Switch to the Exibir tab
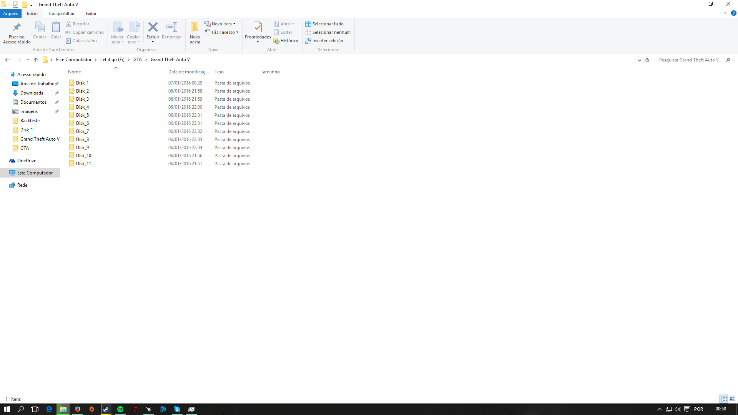This screenshot has height=415, width=738. (91, 13)
